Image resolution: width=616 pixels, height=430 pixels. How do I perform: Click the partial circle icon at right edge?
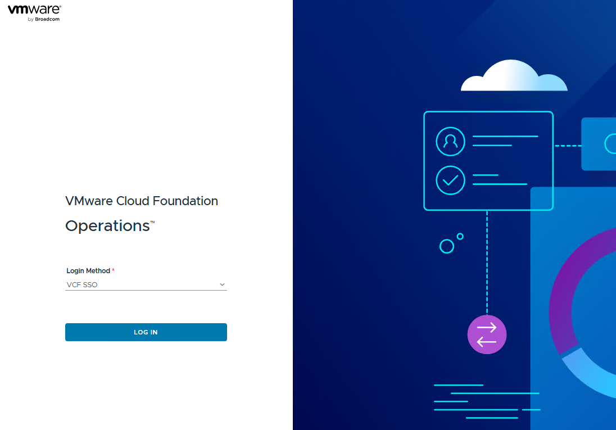(x=610, y=144)
